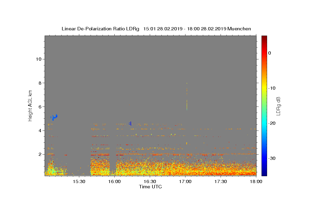Click the '17:00' time tick label
Image resolution: width=317 pixels, height=211 pixels.
click(x=185, y=182)
